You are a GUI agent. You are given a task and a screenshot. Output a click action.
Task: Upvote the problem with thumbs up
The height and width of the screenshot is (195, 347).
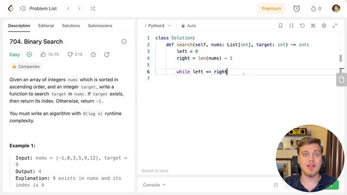pos(43,54)
